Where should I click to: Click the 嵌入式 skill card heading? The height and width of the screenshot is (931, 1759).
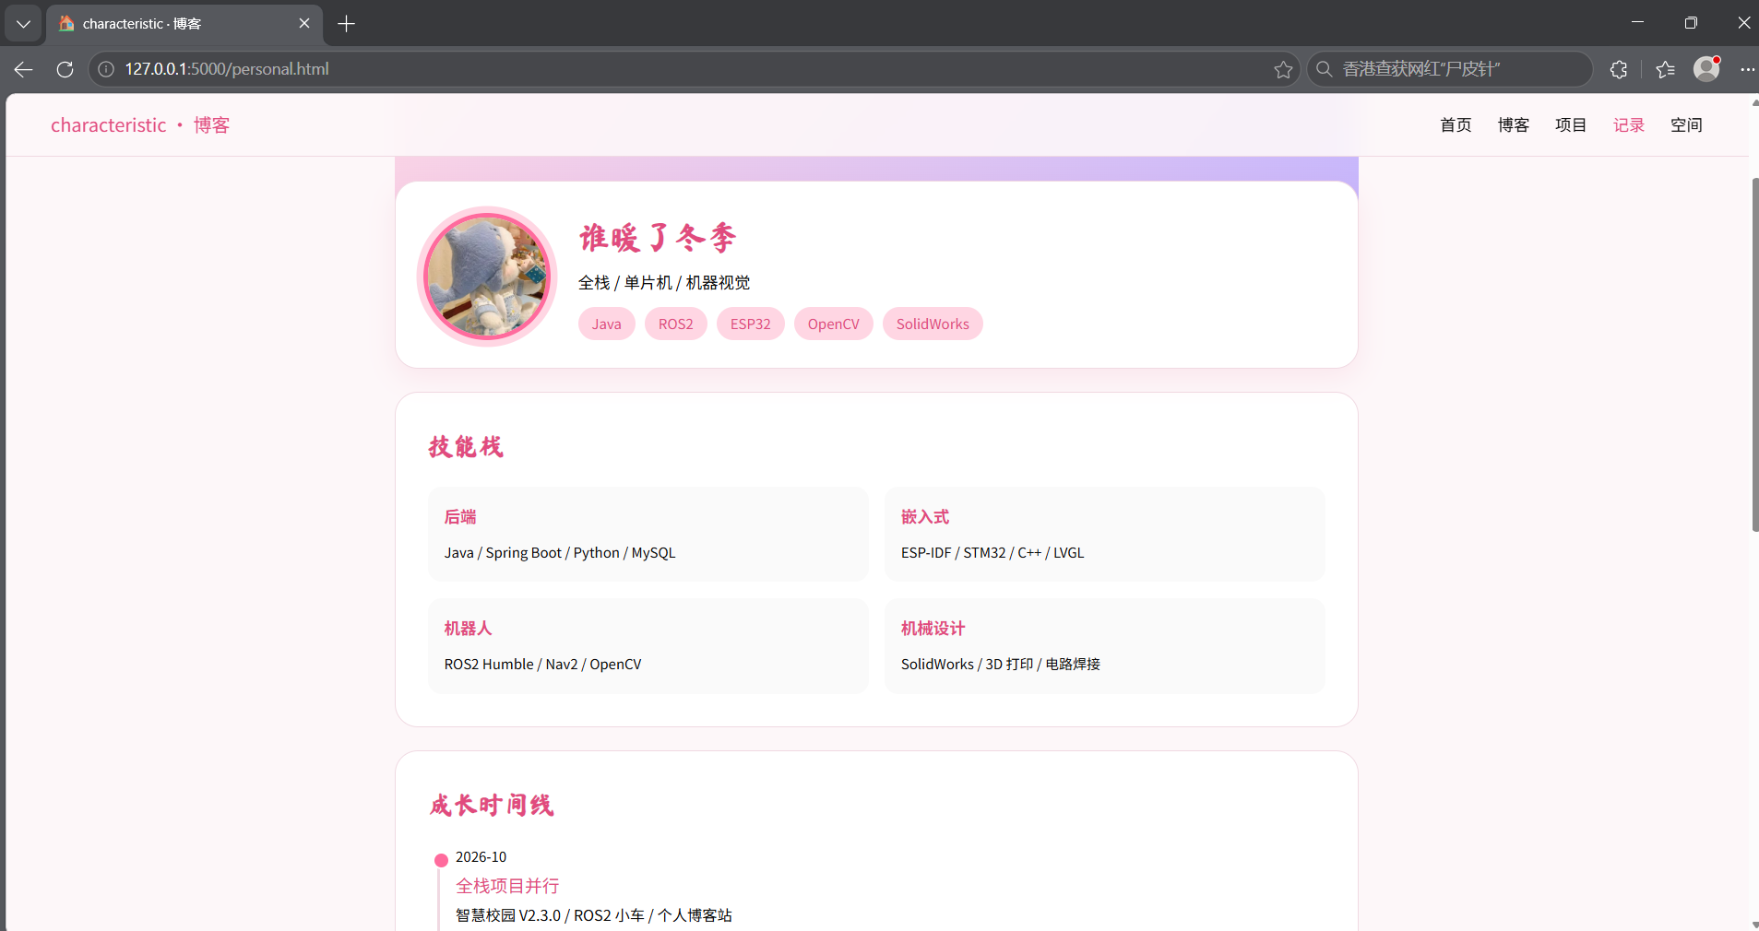[925, 517]
